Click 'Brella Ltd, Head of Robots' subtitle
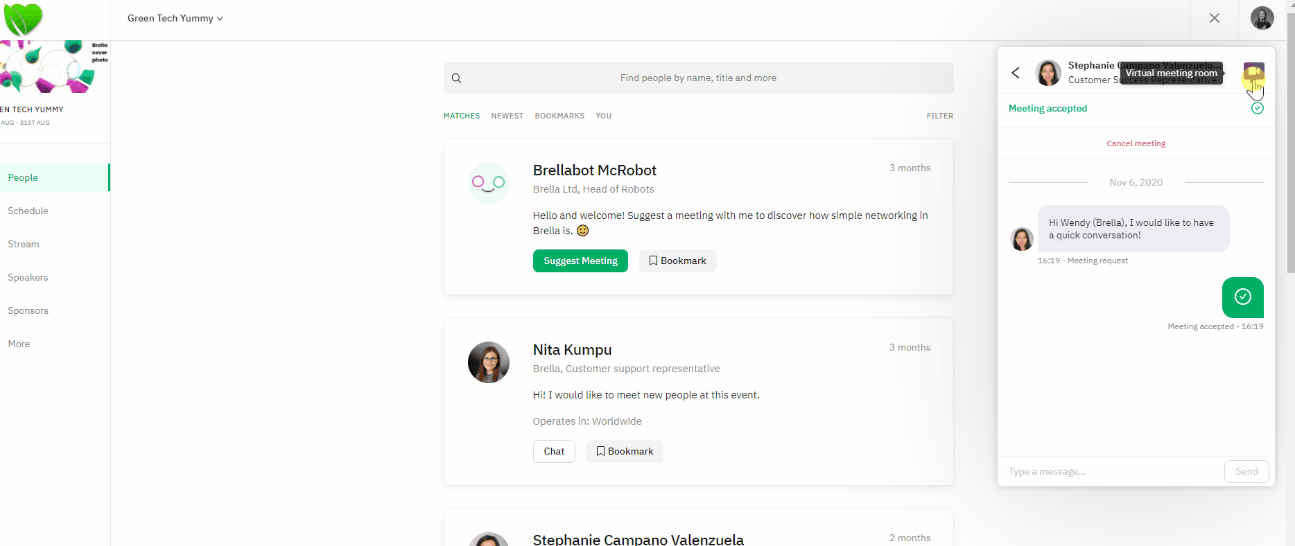 (x=593, y=189)
